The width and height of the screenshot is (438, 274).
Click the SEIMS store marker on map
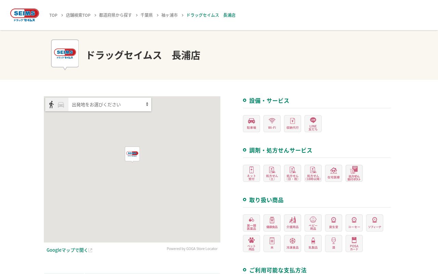[132, 154]
